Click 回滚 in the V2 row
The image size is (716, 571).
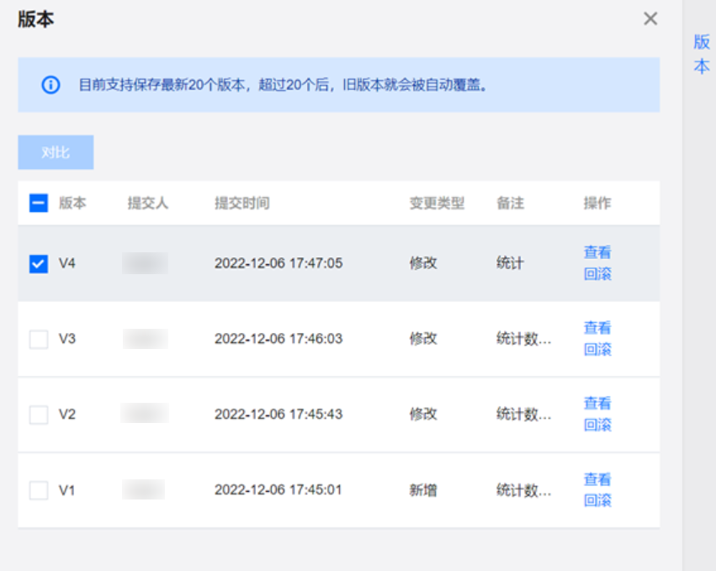point(597,426)
